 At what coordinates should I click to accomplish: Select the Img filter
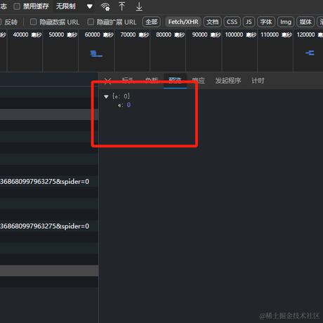(286, 22)
